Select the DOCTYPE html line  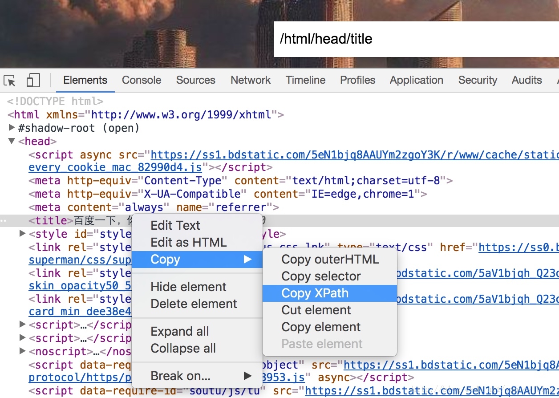point(55,101)
